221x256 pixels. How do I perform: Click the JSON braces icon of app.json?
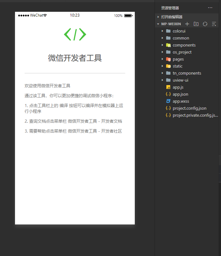pyautogui.click(x=168, y=94)
